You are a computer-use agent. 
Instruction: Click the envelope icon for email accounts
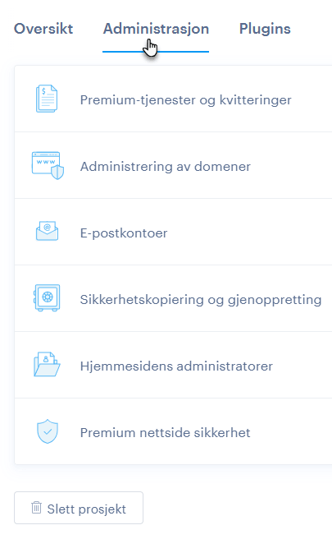[47, 231]
